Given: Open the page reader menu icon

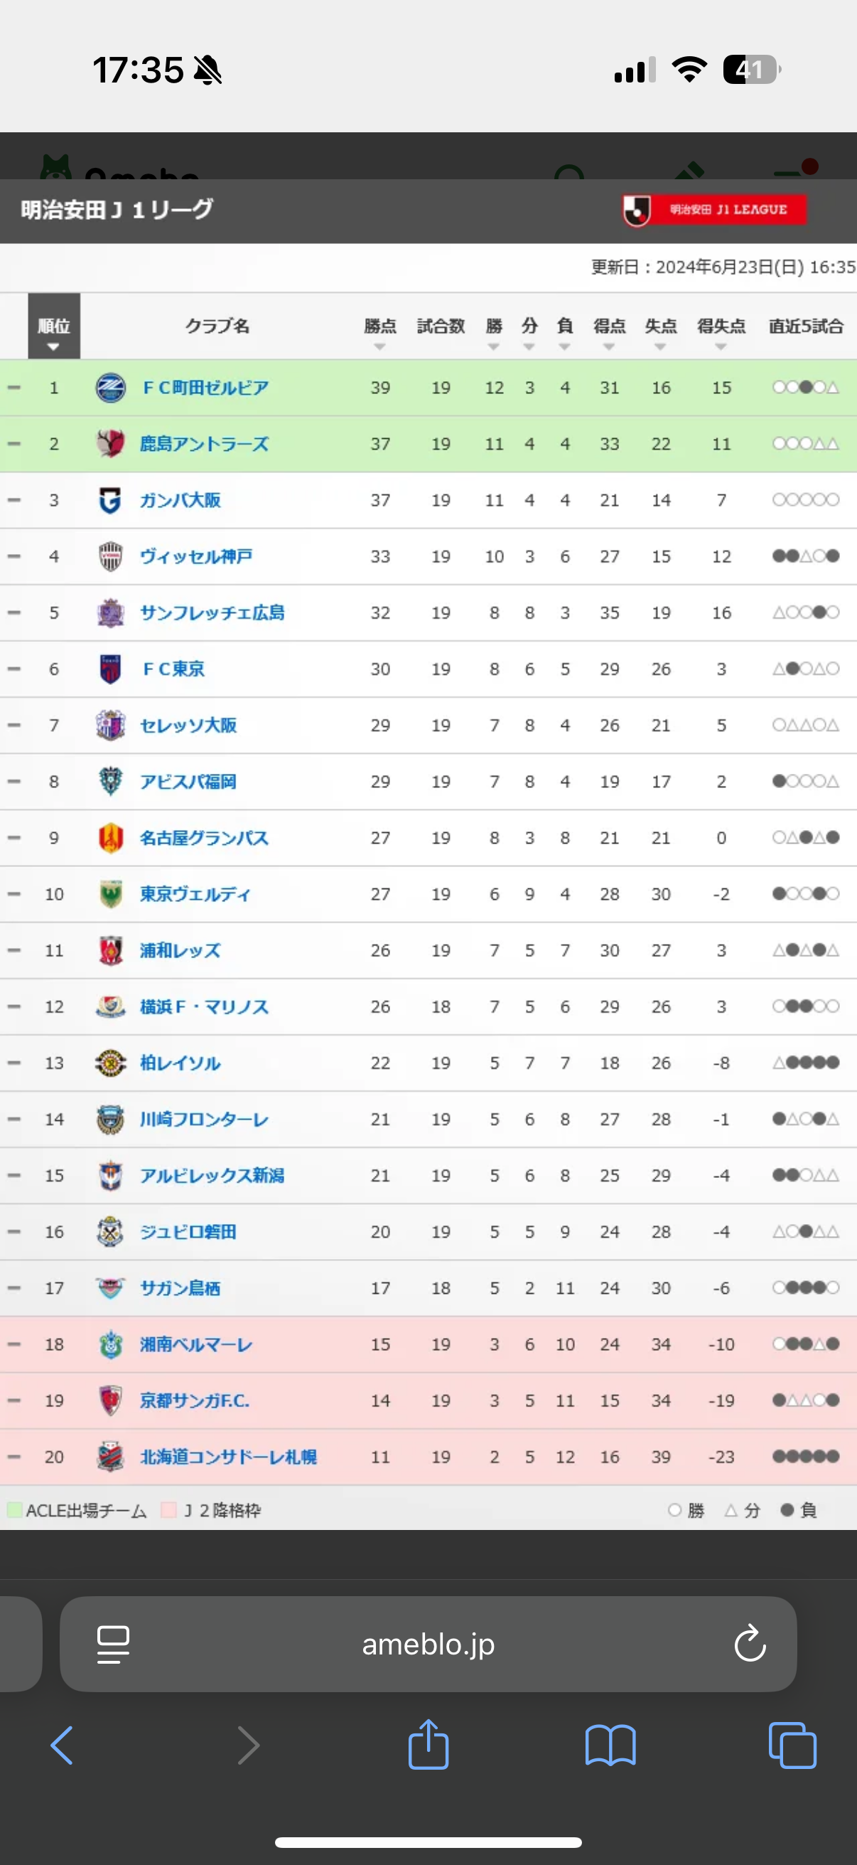Looking at the screenshot, I should tap(114, 1645).
